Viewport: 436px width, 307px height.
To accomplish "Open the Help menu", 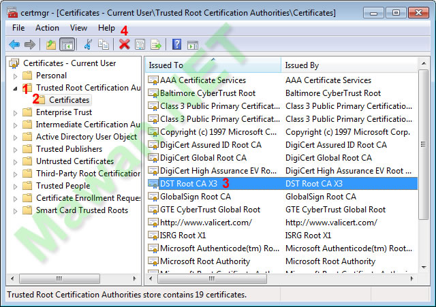I will 106,28.
